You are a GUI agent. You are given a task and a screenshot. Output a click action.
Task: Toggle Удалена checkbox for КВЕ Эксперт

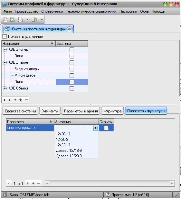72,50
